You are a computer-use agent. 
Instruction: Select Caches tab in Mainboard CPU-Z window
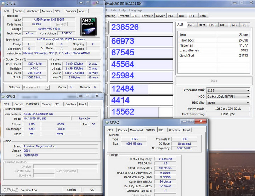19,104
